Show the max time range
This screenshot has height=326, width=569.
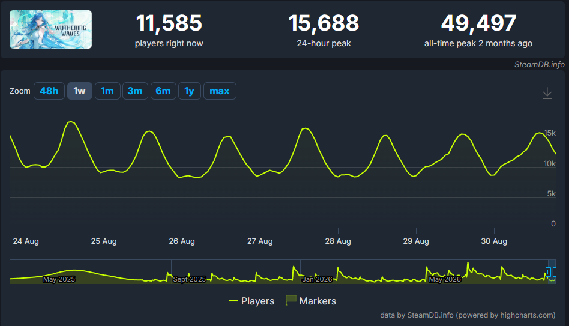[220, 91]
